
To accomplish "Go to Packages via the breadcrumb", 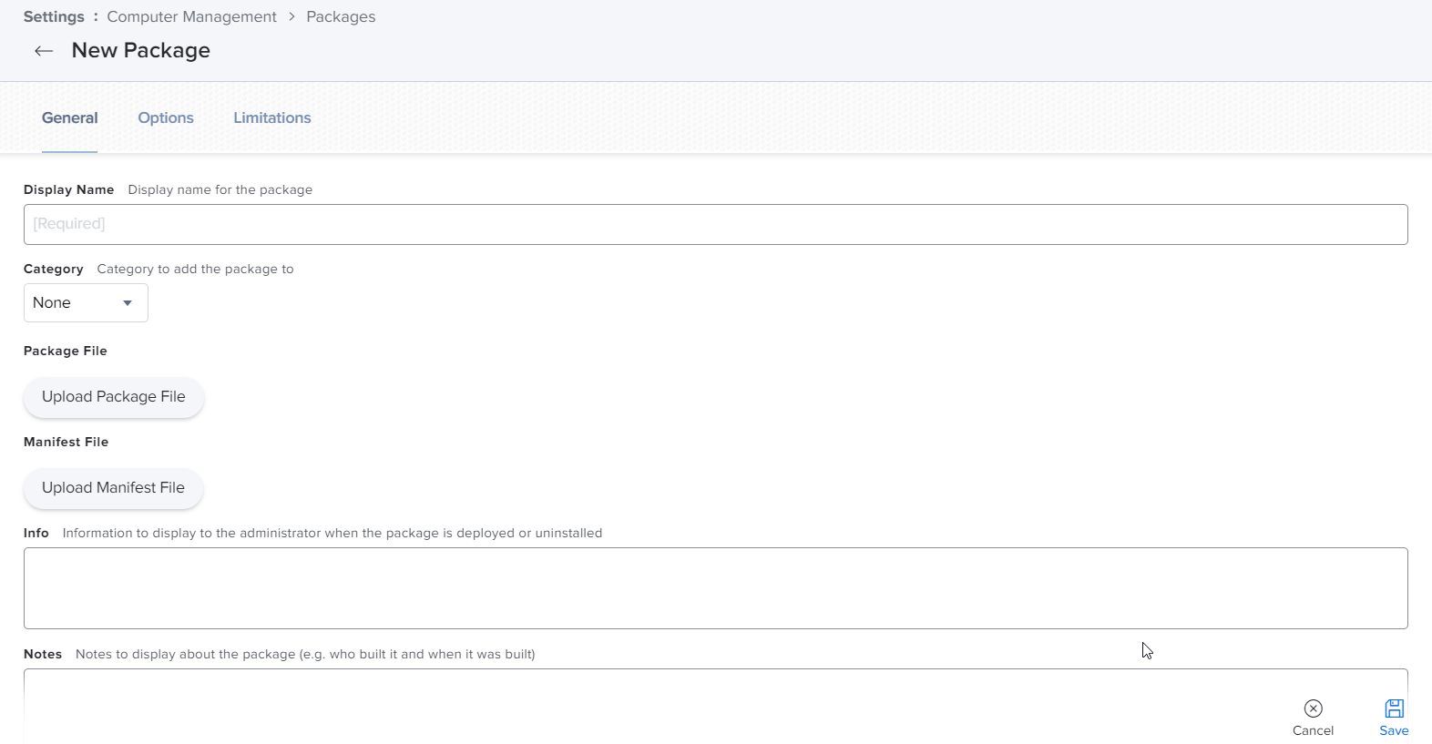I will click(x=341, y=17).
